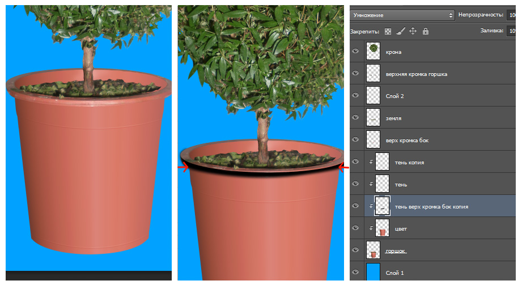Toggle eye for верх кромка бок layer
This screenshot has width=522, height=289.
(355, 139)
